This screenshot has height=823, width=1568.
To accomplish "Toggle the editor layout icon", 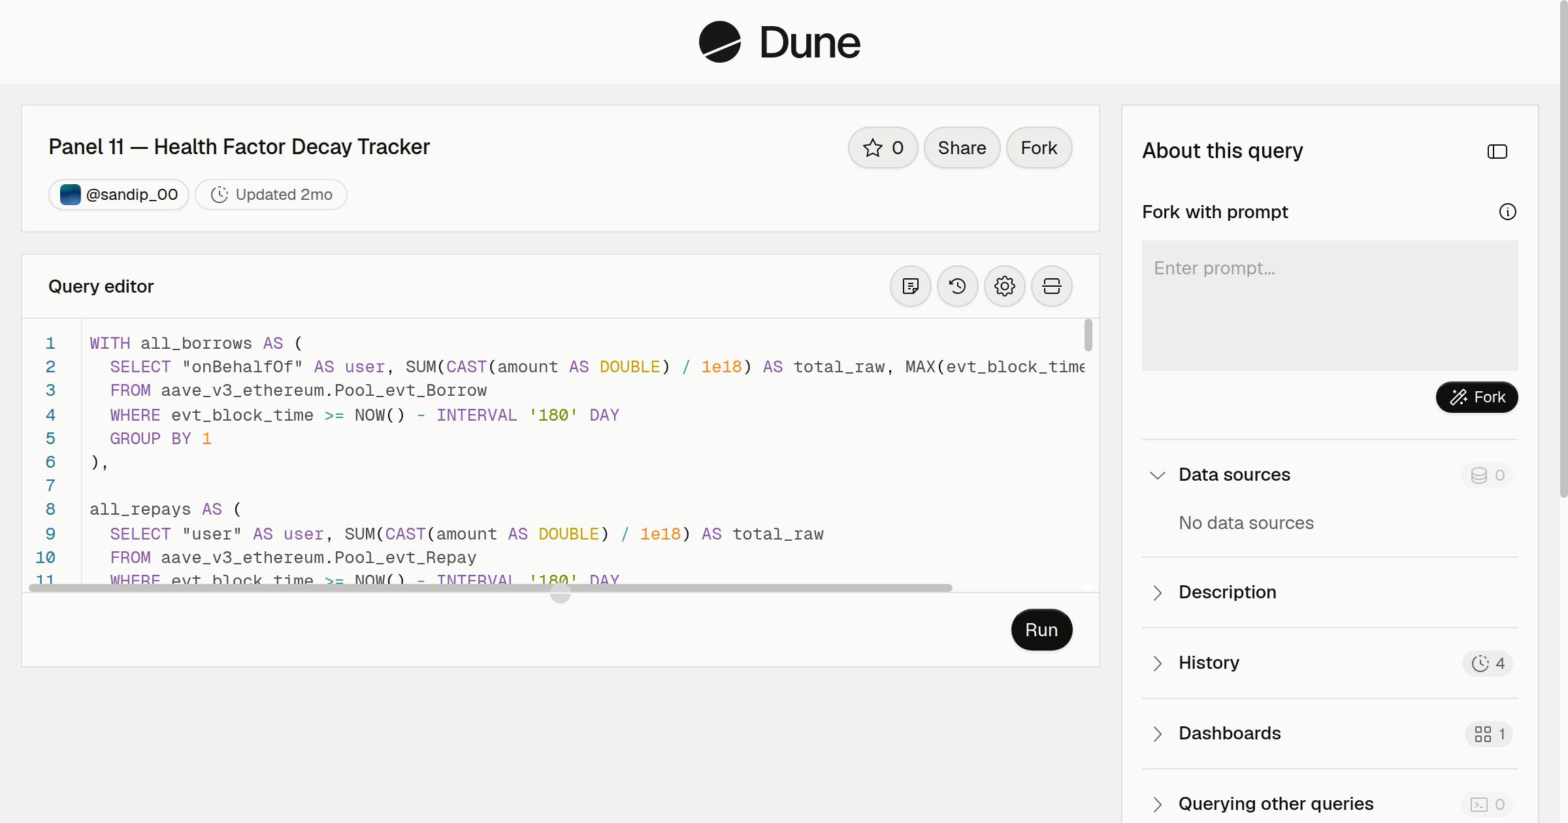I will [x=1051, y=286].
